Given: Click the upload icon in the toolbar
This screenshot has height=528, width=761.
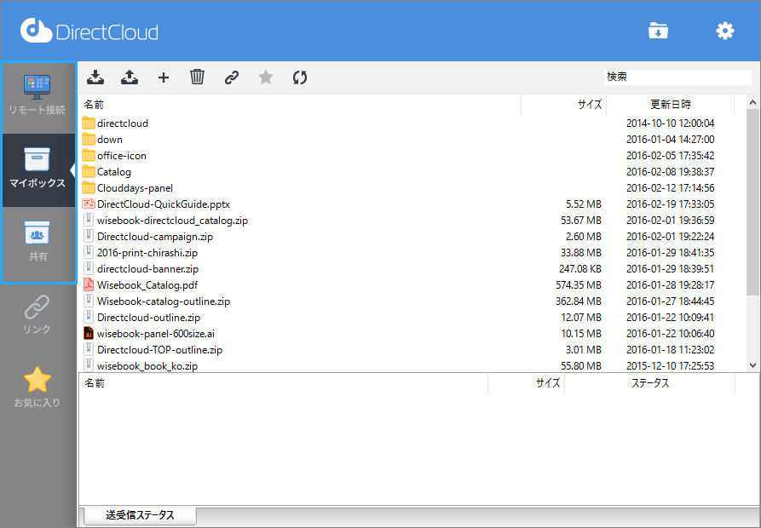Looking at the screenshot, I should pyautogui.click(x=129, y=77).
